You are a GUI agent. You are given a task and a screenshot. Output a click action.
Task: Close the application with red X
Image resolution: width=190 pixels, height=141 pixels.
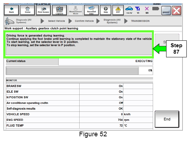(177, 10)
